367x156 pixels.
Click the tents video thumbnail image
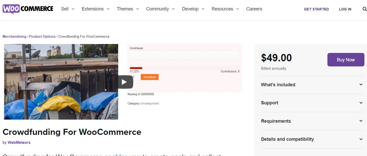61,82
